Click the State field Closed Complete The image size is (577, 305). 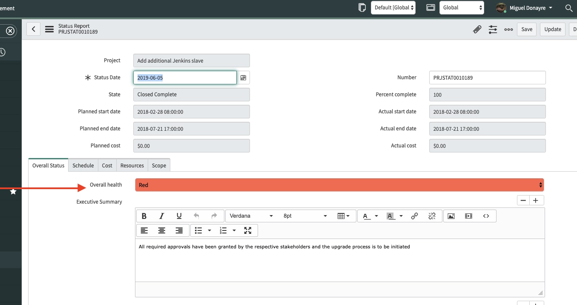tap(192, 95)
